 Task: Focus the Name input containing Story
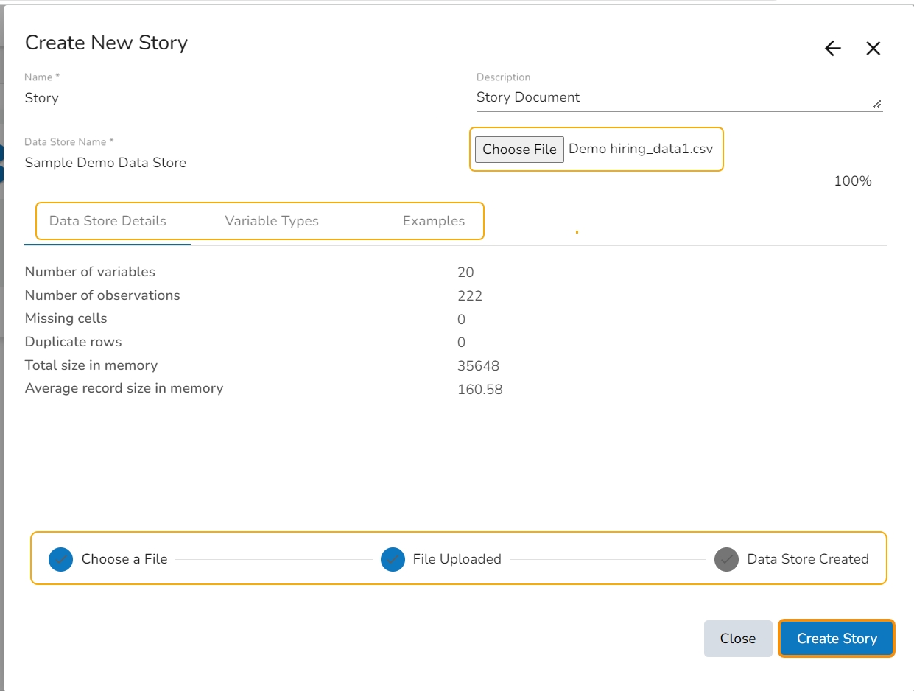pyautogui.click(x=232, y=98)
